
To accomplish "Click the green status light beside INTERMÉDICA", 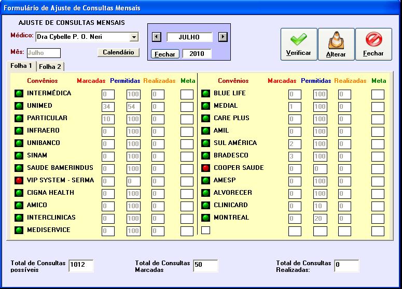I will click(19, 93).
